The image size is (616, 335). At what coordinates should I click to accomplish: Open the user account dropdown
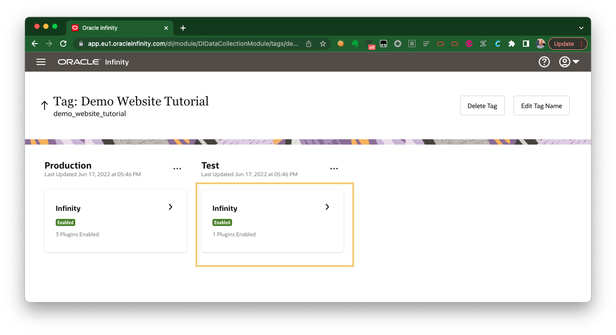click(x=569, y=62)
